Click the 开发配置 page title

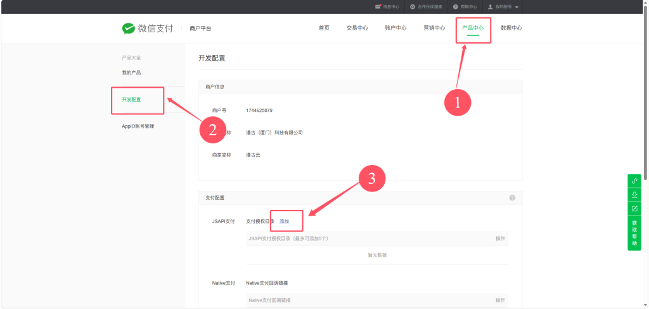(212, 58)
